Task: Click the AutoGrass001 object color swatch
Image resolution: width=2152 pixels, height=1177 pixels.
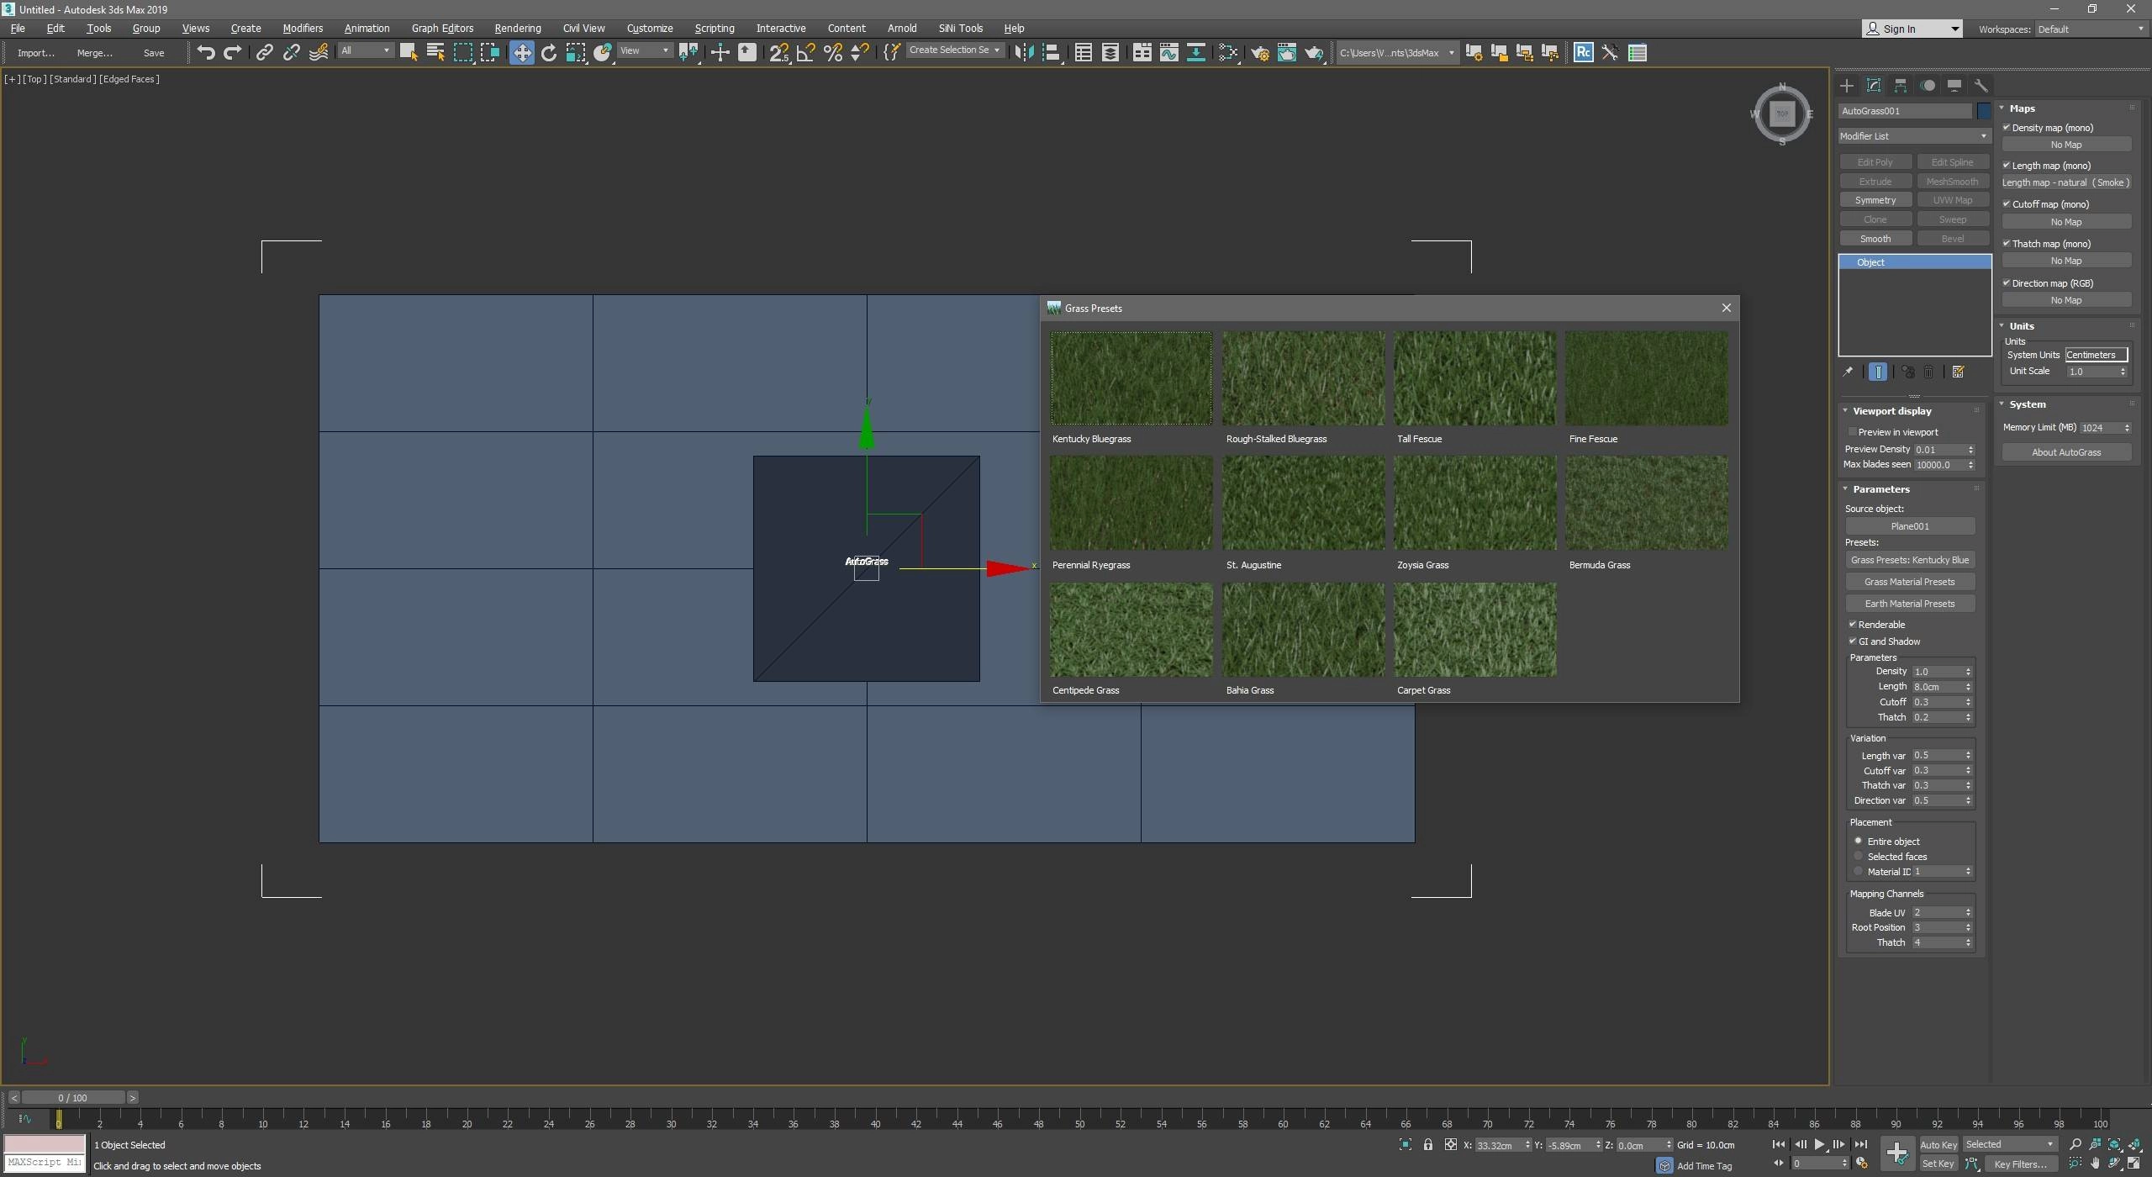Action: pyautogui.click(x=1983, y=110)
